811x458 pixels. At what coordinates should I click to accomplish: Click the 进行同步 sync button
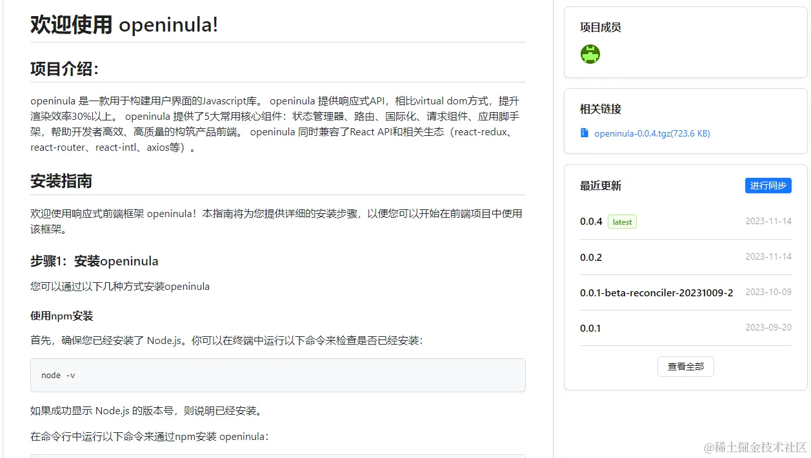768,186
